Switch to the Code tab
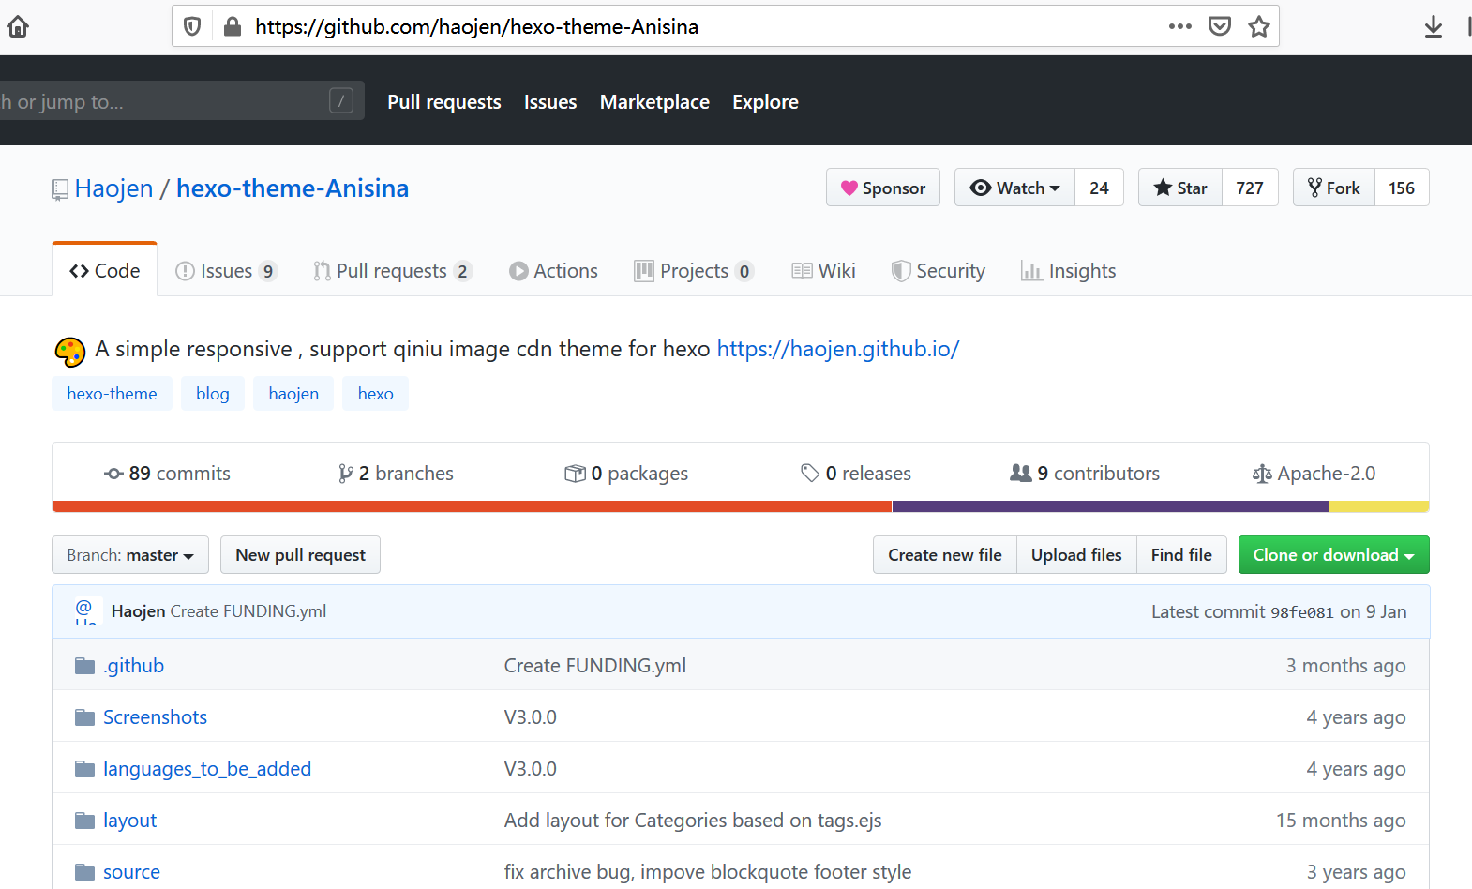1472x889 pixels. point(105,271)
